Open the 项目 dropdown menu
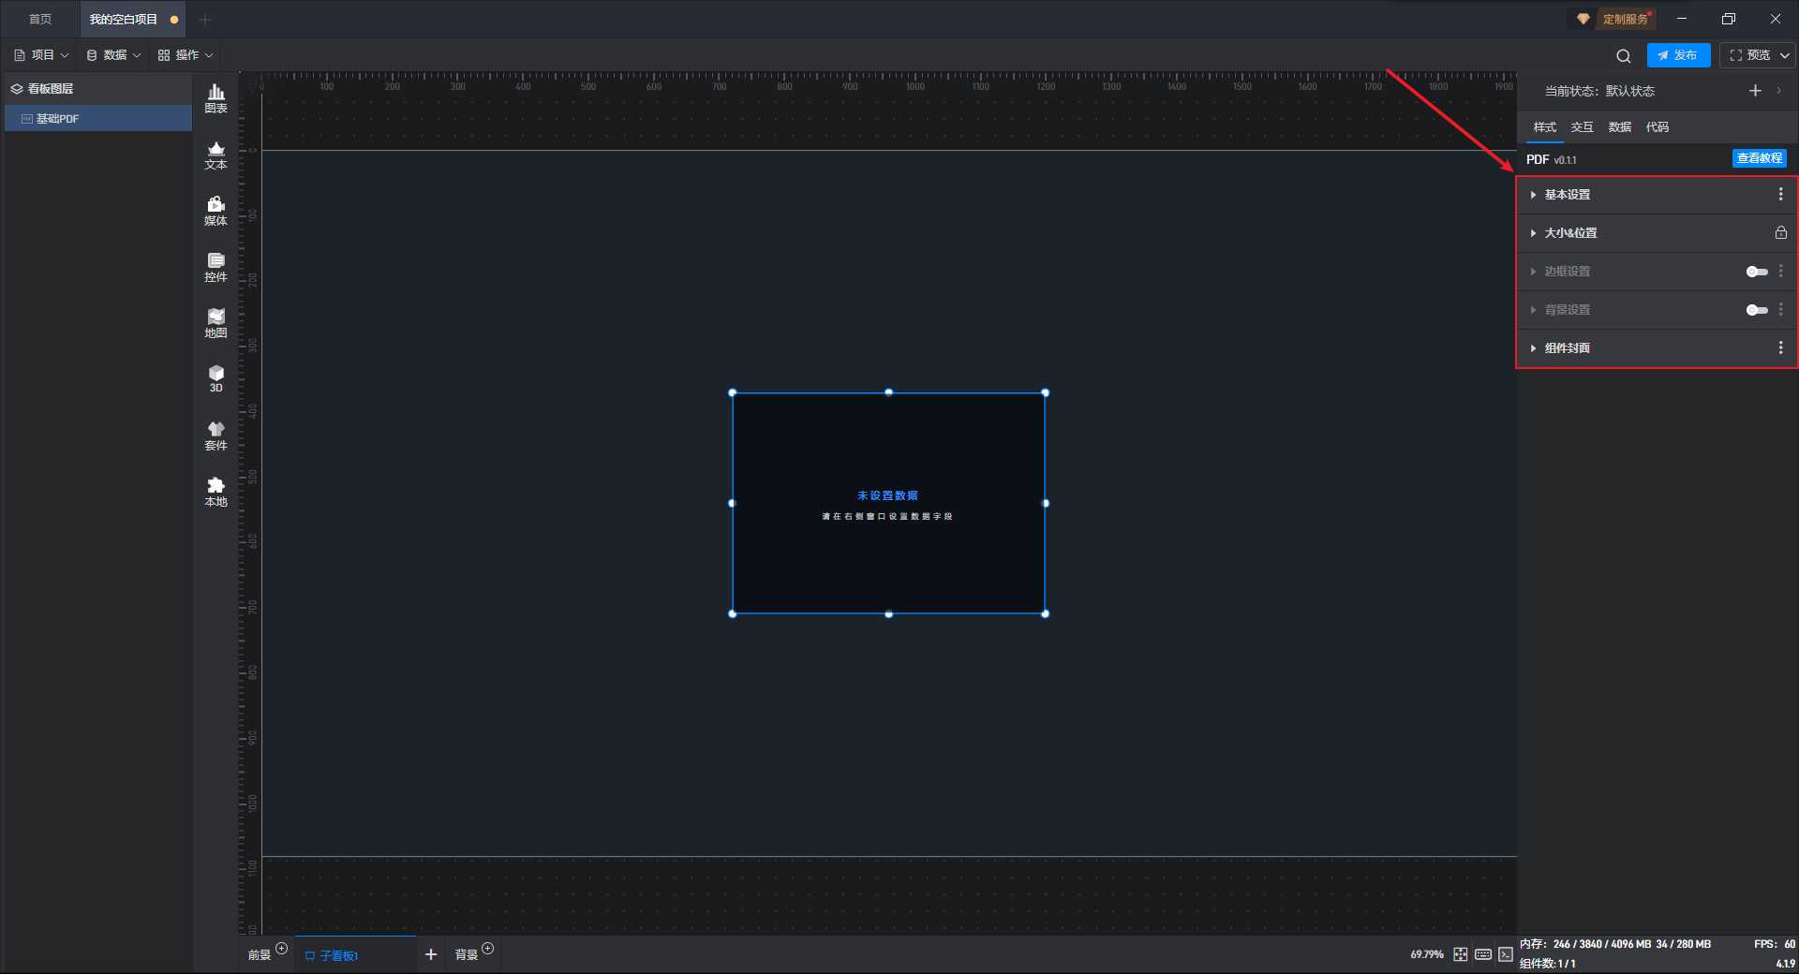This screenshot has height=974, width=1799. [42, 55]
